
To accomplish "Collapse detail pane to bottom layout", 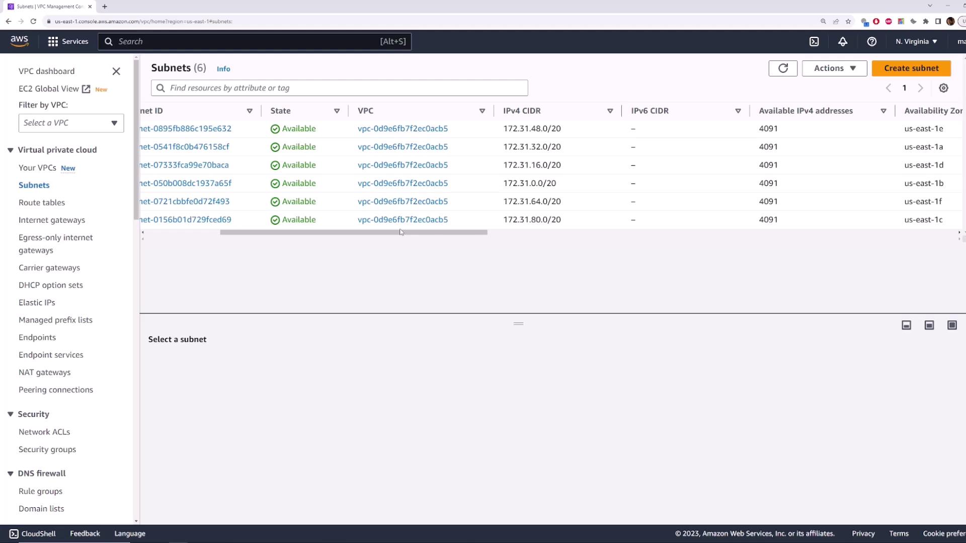I will coord(906,325).
